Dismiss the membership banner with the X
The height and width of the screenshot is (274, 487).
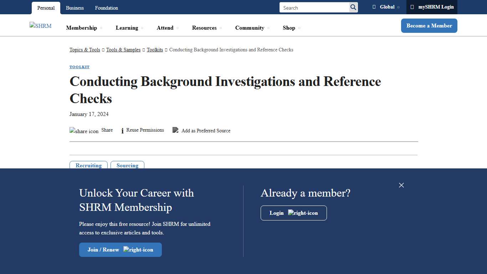(401, 185)
